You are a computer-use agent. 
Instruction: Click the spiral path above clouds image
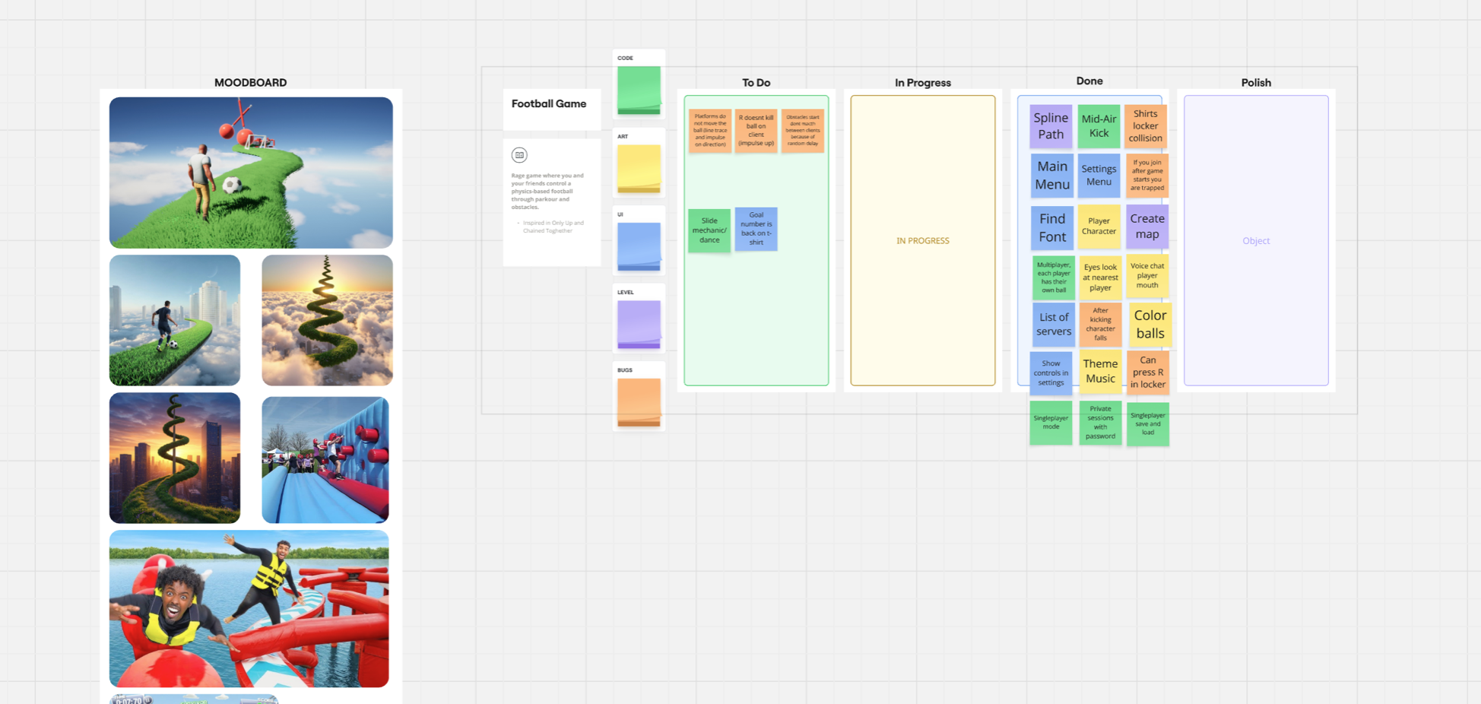tap(327, 320)
